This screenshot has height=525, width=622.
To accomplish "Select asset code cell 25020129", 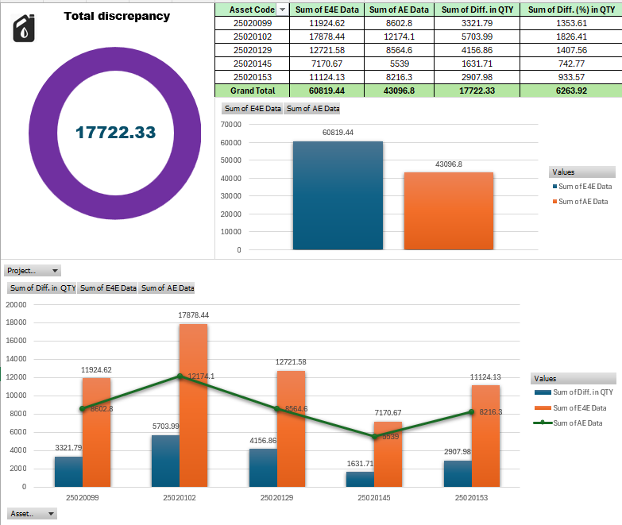I will pos(253,50).
